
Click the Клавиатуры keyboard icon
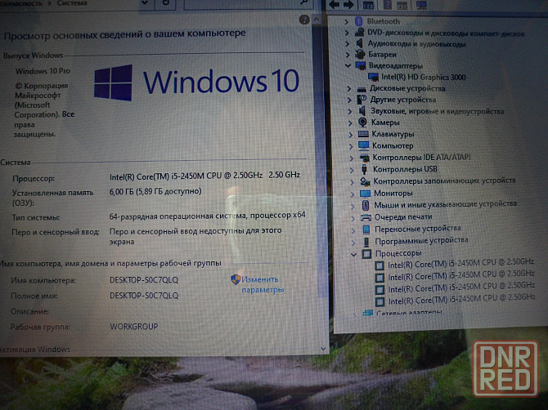click(x=363, y=134)
